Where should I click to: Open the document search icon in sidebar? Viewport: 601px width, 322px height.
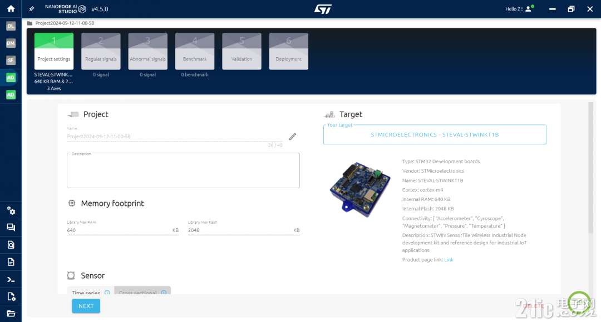[11, 245]
